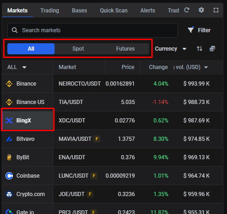The height and width of the screenshot is (214, 227).
Task: Click the price 5.035
Action: [x=128, y=102]
